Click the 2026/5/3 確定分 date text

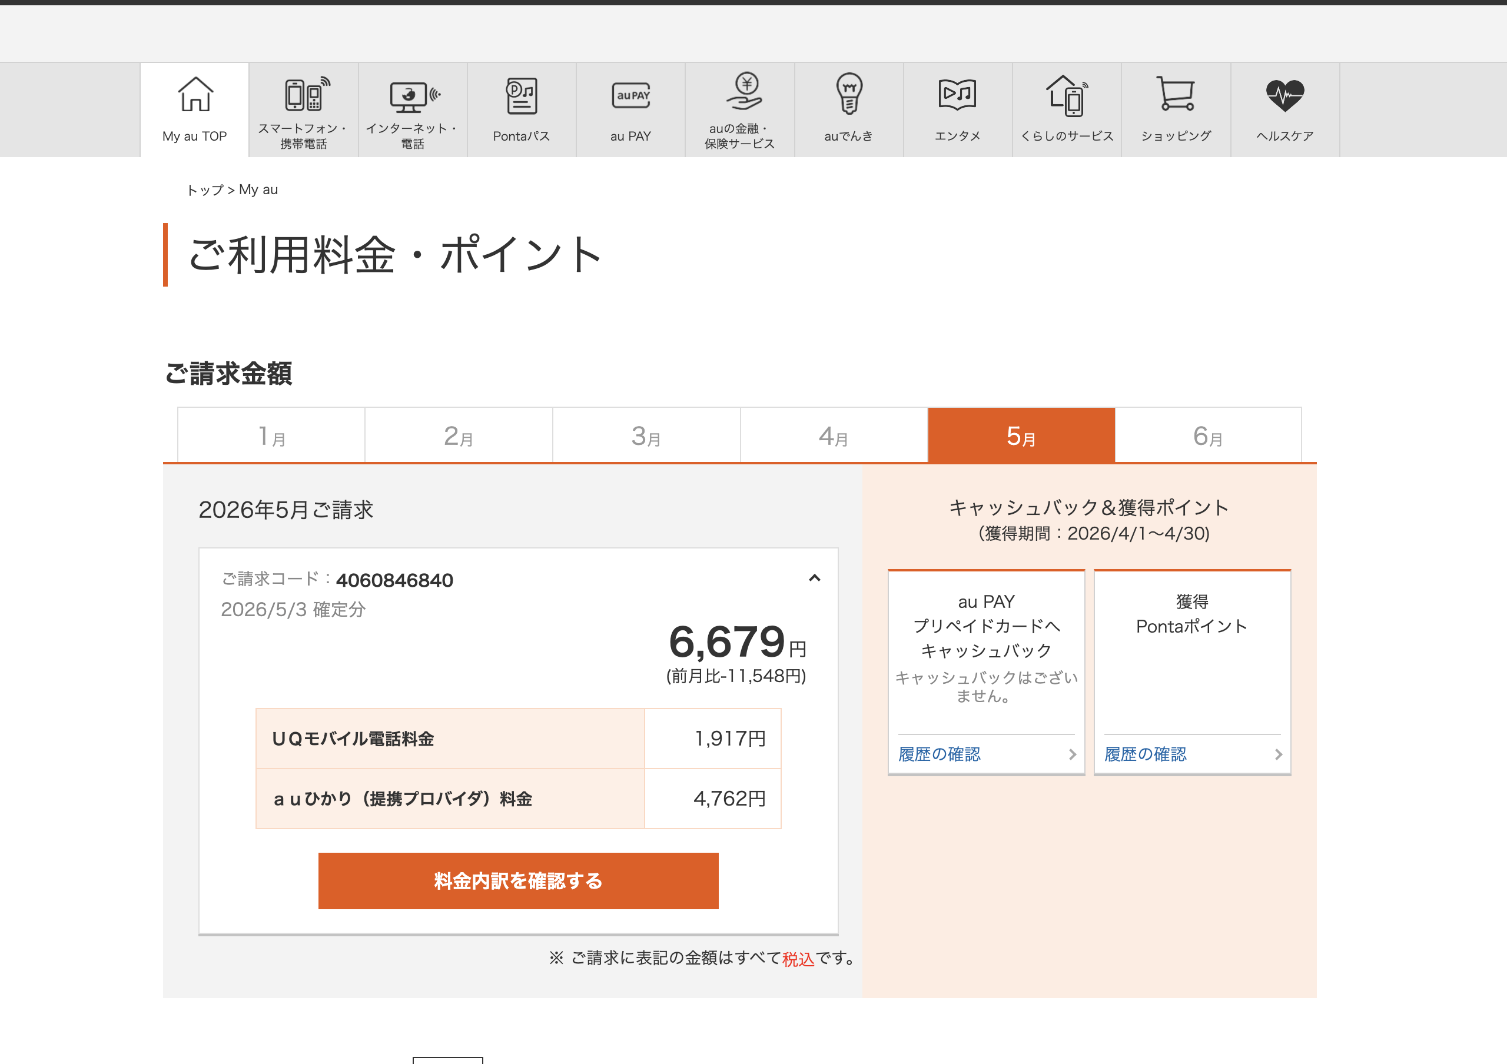pyautogui.click(x=293, y=610)
